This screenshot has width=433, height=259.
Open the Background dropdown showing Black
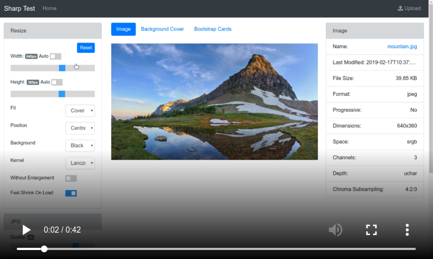(80, 146)
